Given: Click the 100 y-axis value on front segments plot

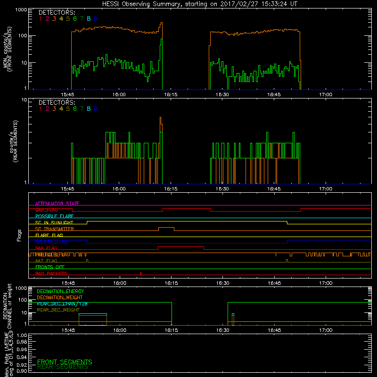Looking at the screenshot, I should tap(23, 36).
